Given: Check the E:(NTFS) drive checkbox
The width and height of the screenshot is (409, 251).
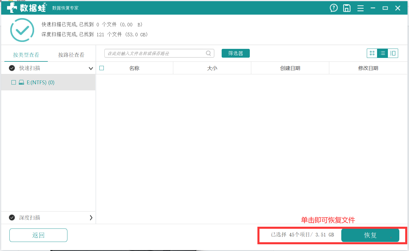Looking at the screenshot, I should (x=13, y=82).
